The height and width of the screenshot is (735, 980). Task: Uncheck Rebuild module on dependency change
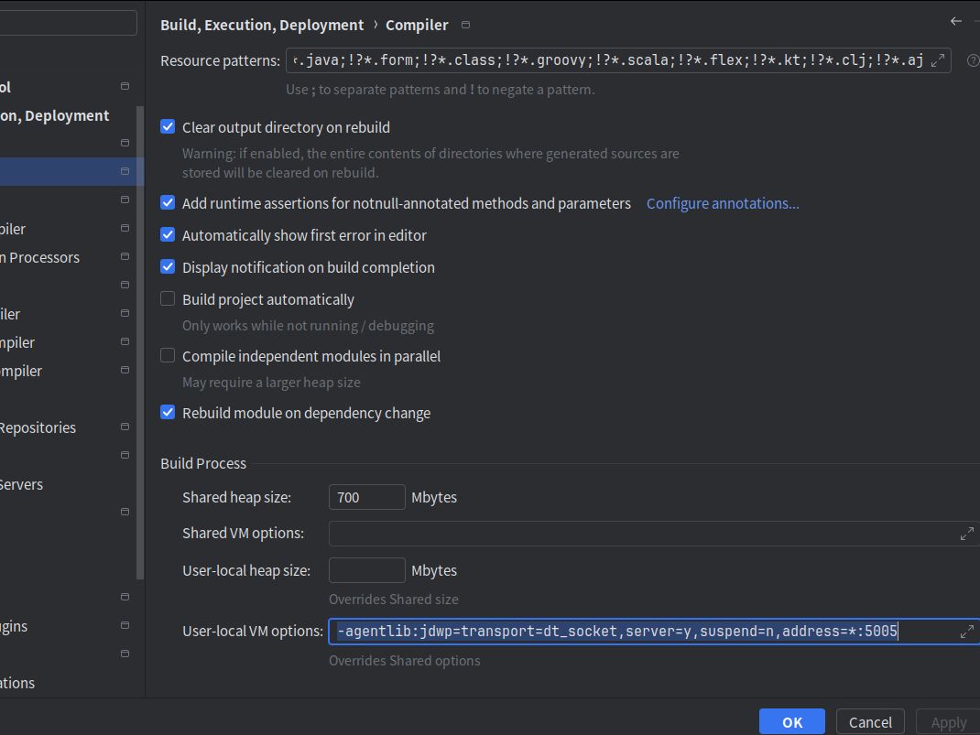pos(168,413)
